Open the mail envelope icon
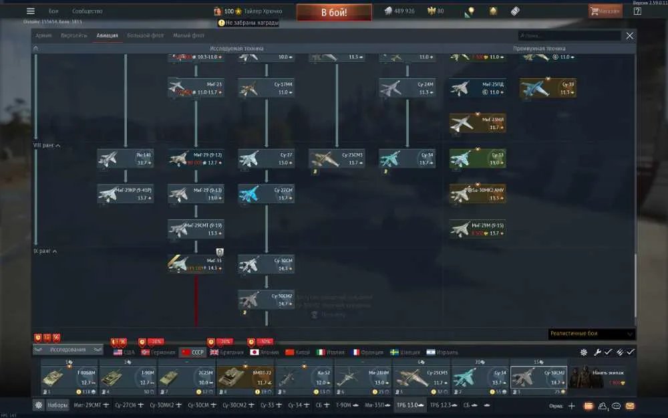 click(x=630, y=406)
